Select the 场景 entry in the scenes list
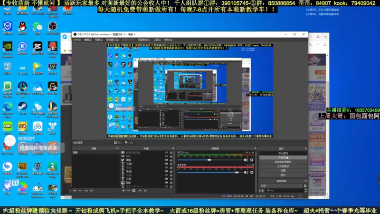The width and height of the screenshot is (380, 214). tap(96, 153)
